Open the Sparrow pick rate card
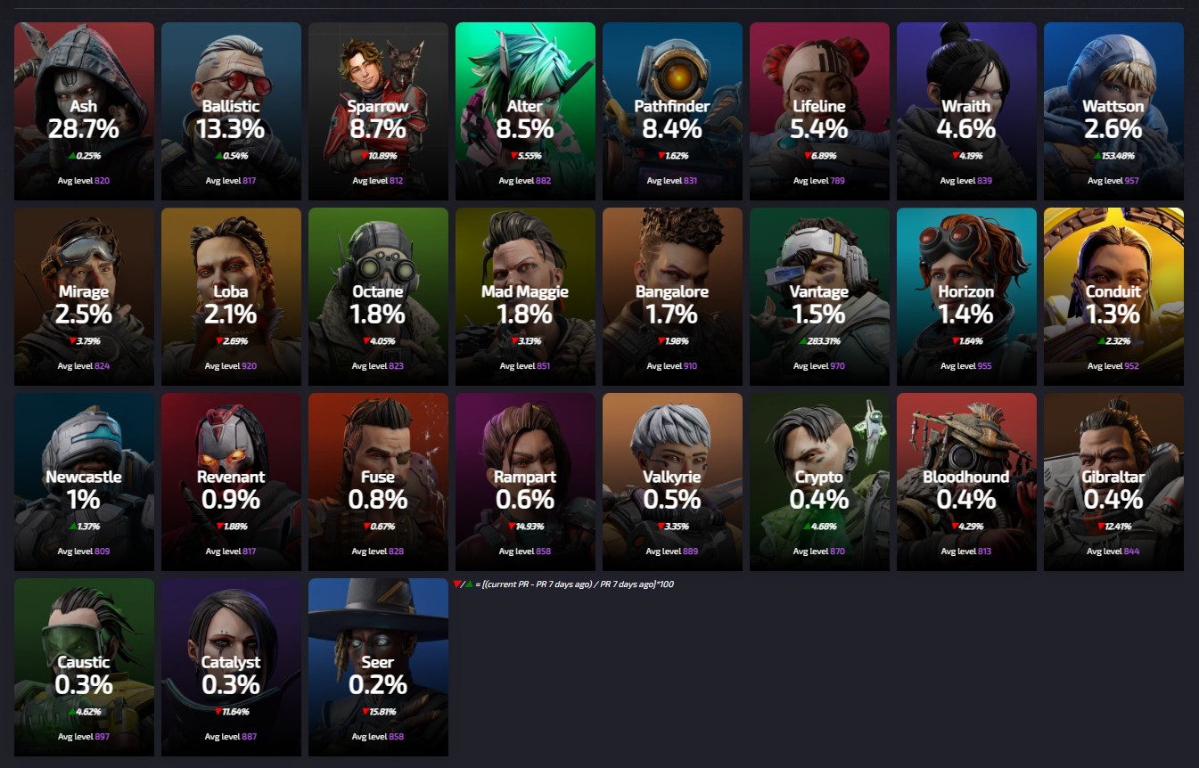 (378, 111)
